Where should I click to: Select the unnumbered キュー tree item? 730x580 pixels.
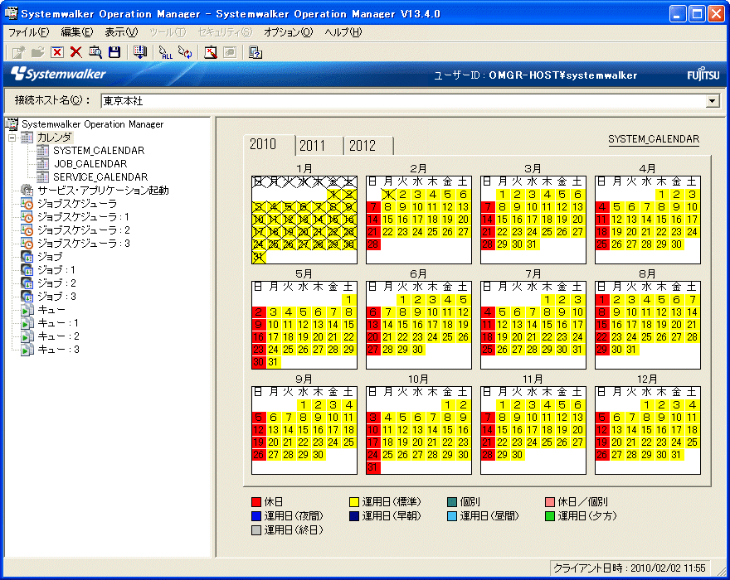[x=51, y=310]
